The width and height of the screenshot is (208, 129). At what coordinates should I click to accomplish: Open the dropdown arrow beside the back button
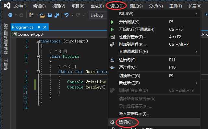(16, 15)
